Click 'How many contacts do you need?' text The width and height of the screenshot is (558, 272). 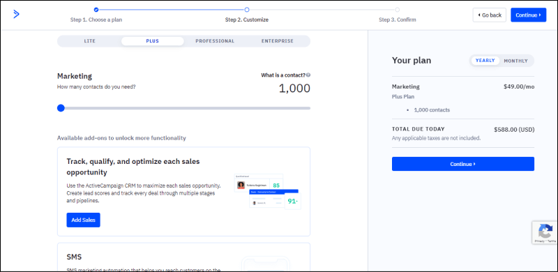[x=96, y=86]
